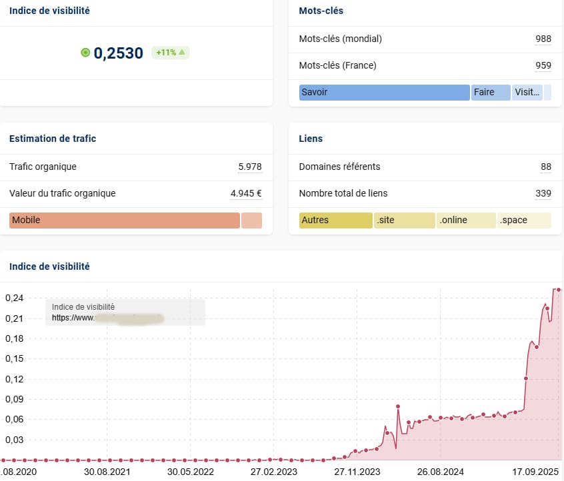Open the 959 France keywords value

click(543, 65)
